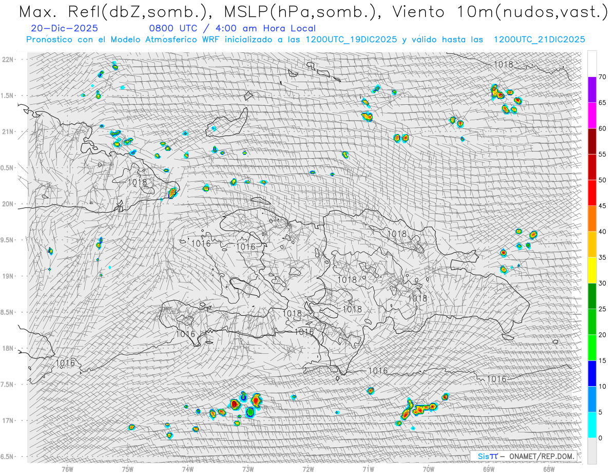Click the colorbar value "40"
Viewport: 616px width, 476px height.
[603, 232]
